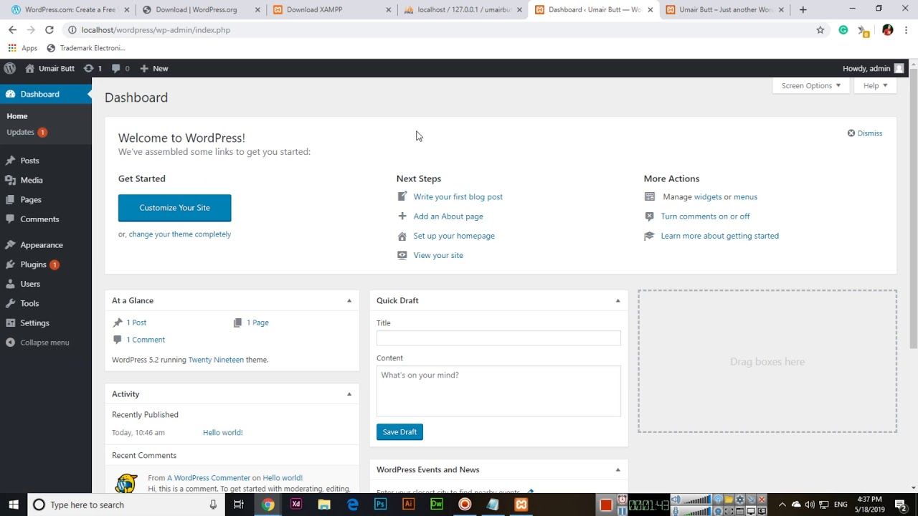This screenshot has height=516, width=918.
Task: Open the Media library in sidebar
Action: pyautogui.click(x=32, y=180)
